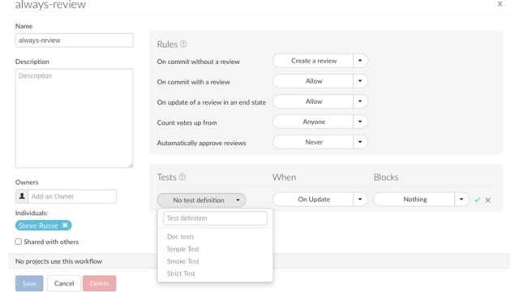Select Simple Test from the list
This screenshot has height=292, width=519.
pos(182,249)
